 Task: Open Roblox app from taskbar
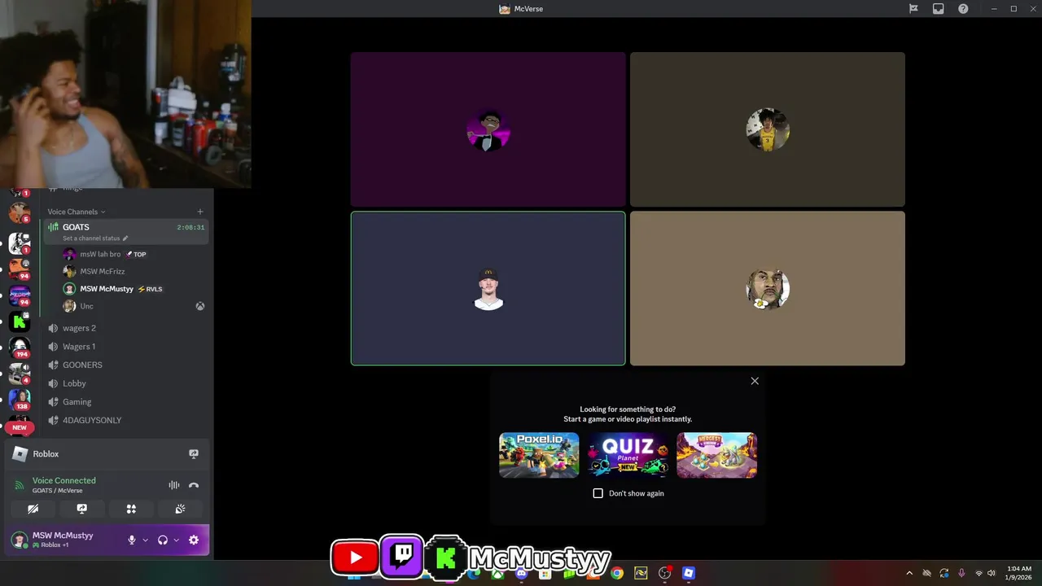688,573
